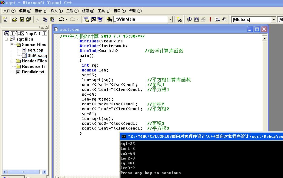283x178 pixels.
Task: Click the Stop Build icon
Action: [203, 19]
